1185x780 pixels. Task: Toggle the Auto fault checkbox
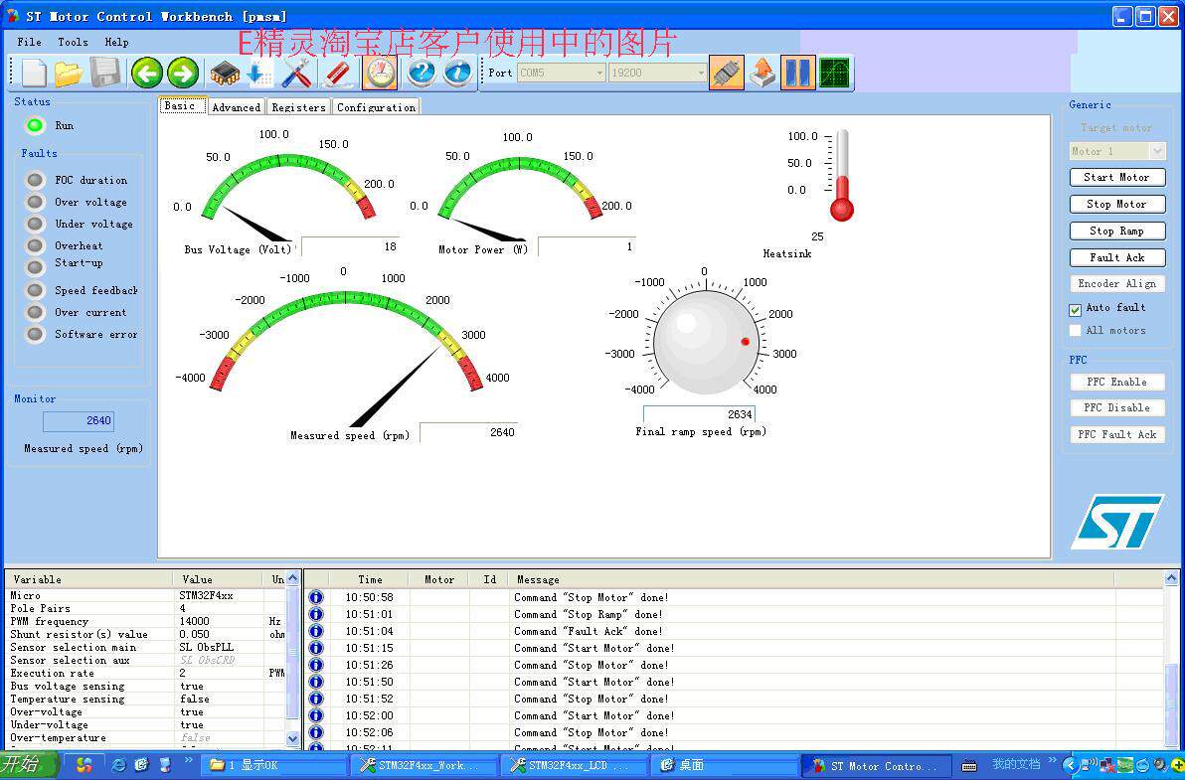1075,310
